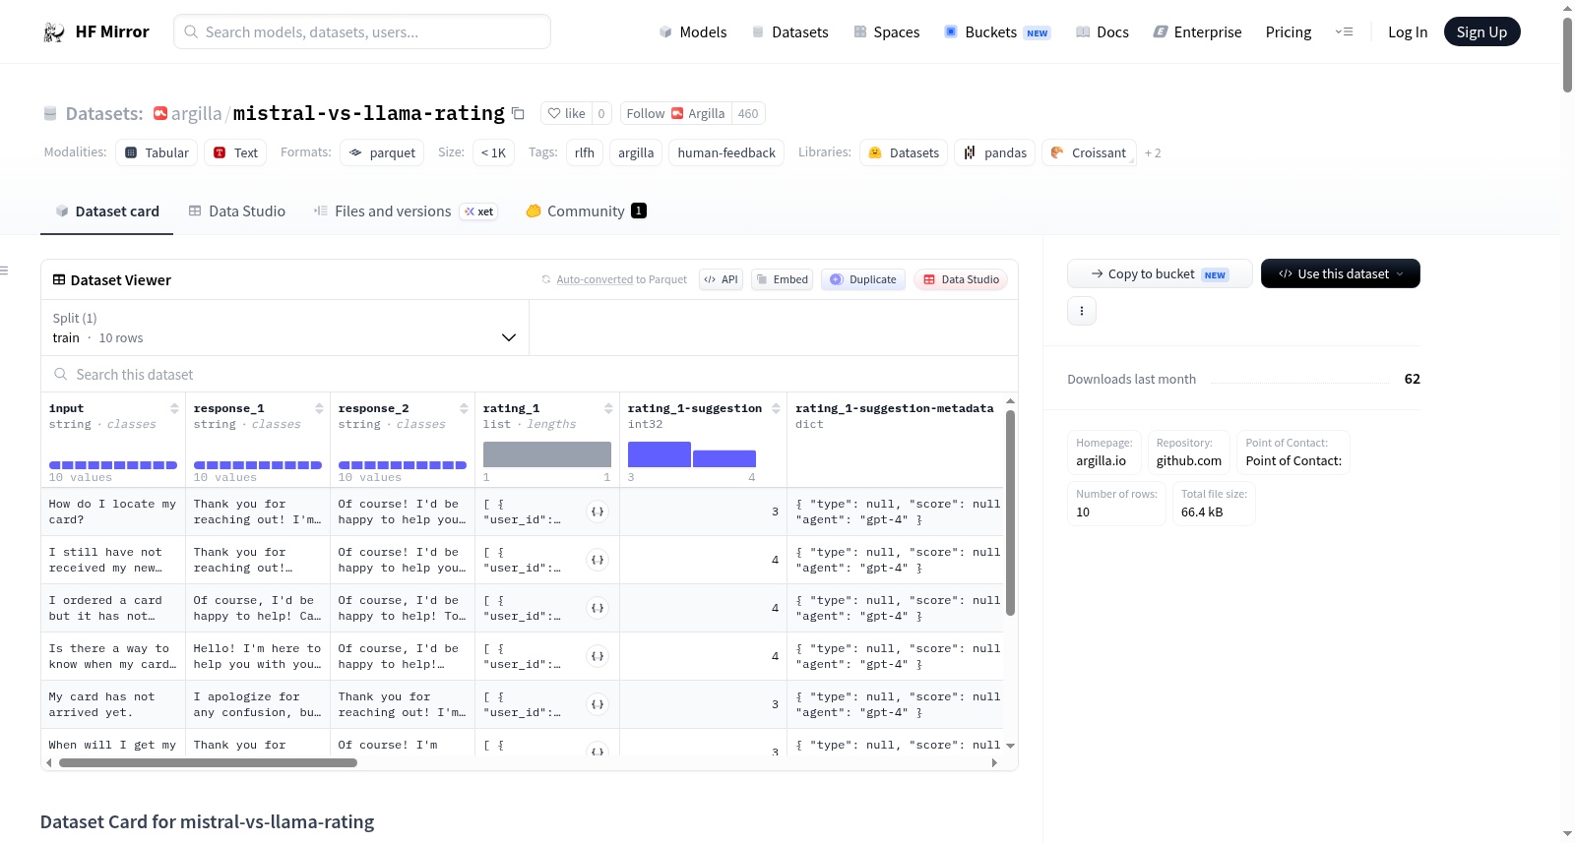Screen dimensions: 1575x843
Task: Copy dataset name with the copy icon
Action: click(518, 113)
